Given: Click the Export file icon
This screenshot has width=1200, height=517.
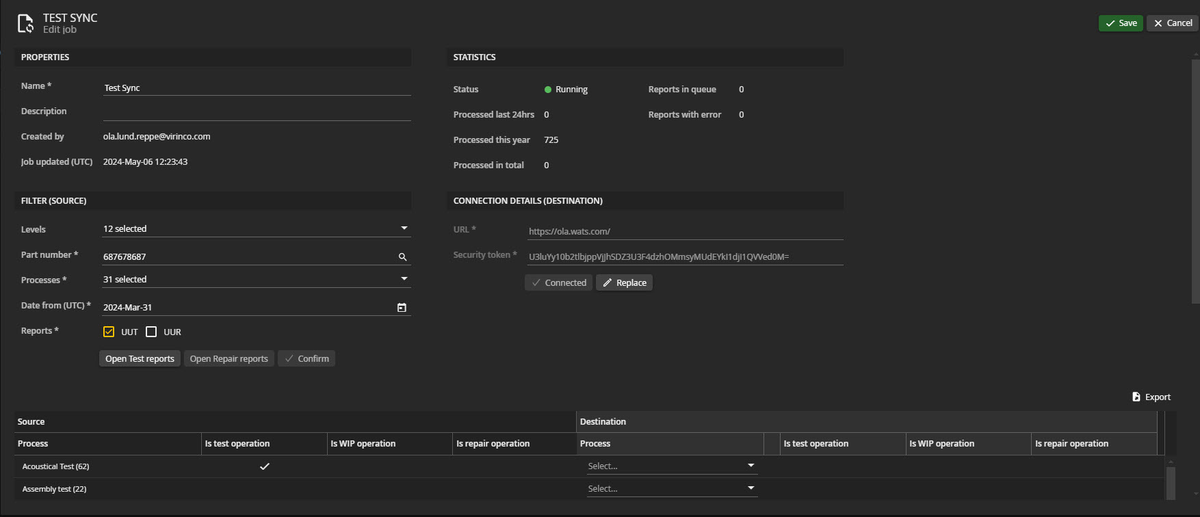Looking at the screenshot, I should [x=1136, y=397].
